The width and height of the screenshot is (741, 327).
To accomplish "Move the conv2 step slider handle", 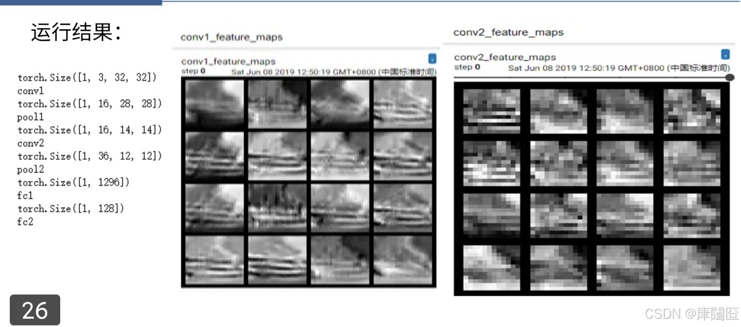I will [x=729, y=78].
